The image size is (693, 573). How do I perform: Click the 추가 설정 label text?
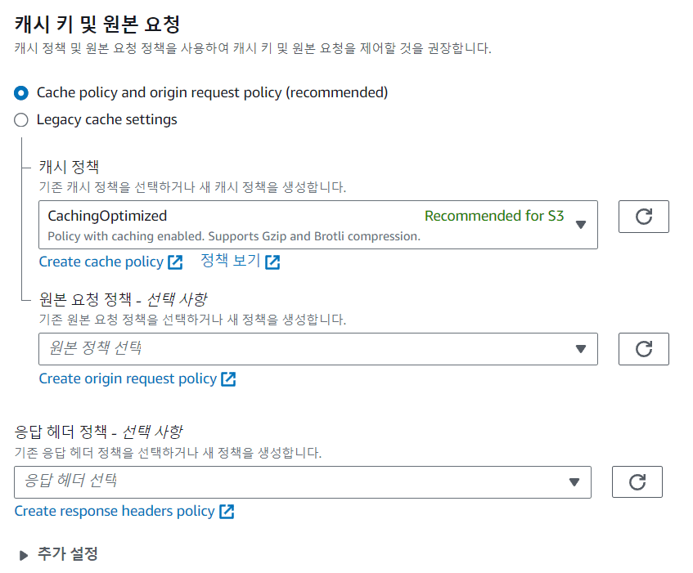(68, 554)
